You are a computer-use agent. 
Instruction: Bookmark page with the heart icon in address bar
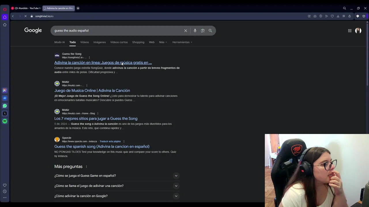coord(332,16)
